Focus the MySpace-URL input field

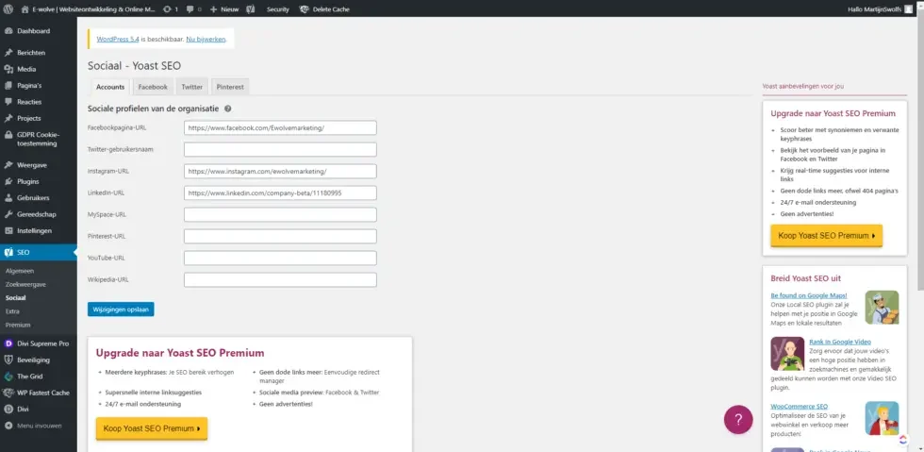280,214
